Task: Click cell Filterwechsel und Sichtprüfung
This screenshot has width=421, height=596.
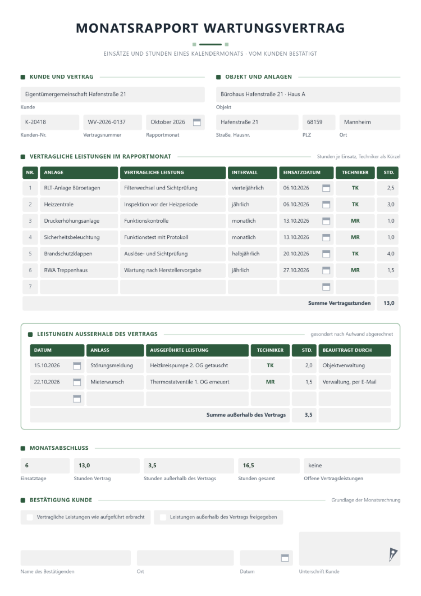Action: tap(173, 188)
